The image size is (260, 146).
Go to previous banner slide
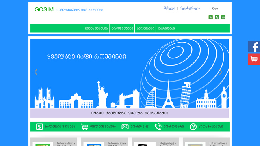coord(36,72)
